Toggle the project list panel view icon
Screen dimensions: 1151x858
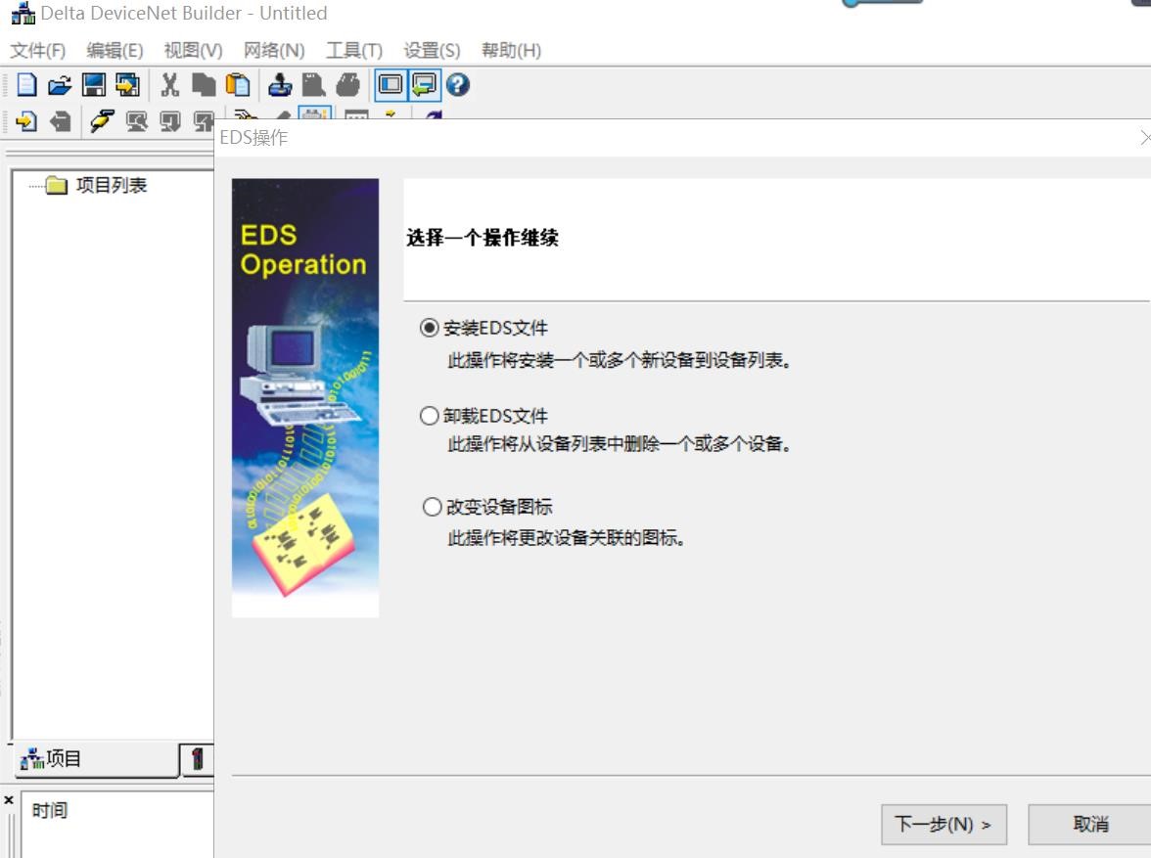click(391, 85)
